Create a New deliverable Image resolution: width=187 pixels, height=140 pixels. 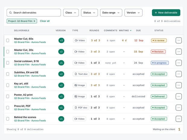tap(166, 13)
